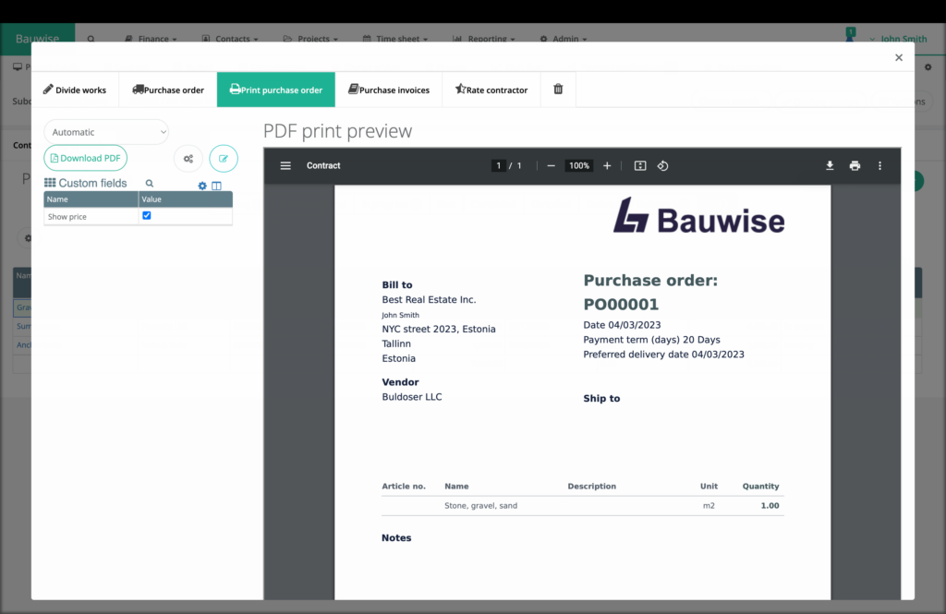The width and height of the screenshot is (946, 614).
Task: Open the Purchase invoices tab
Action: pyautogui.click(x=389, y=90)
